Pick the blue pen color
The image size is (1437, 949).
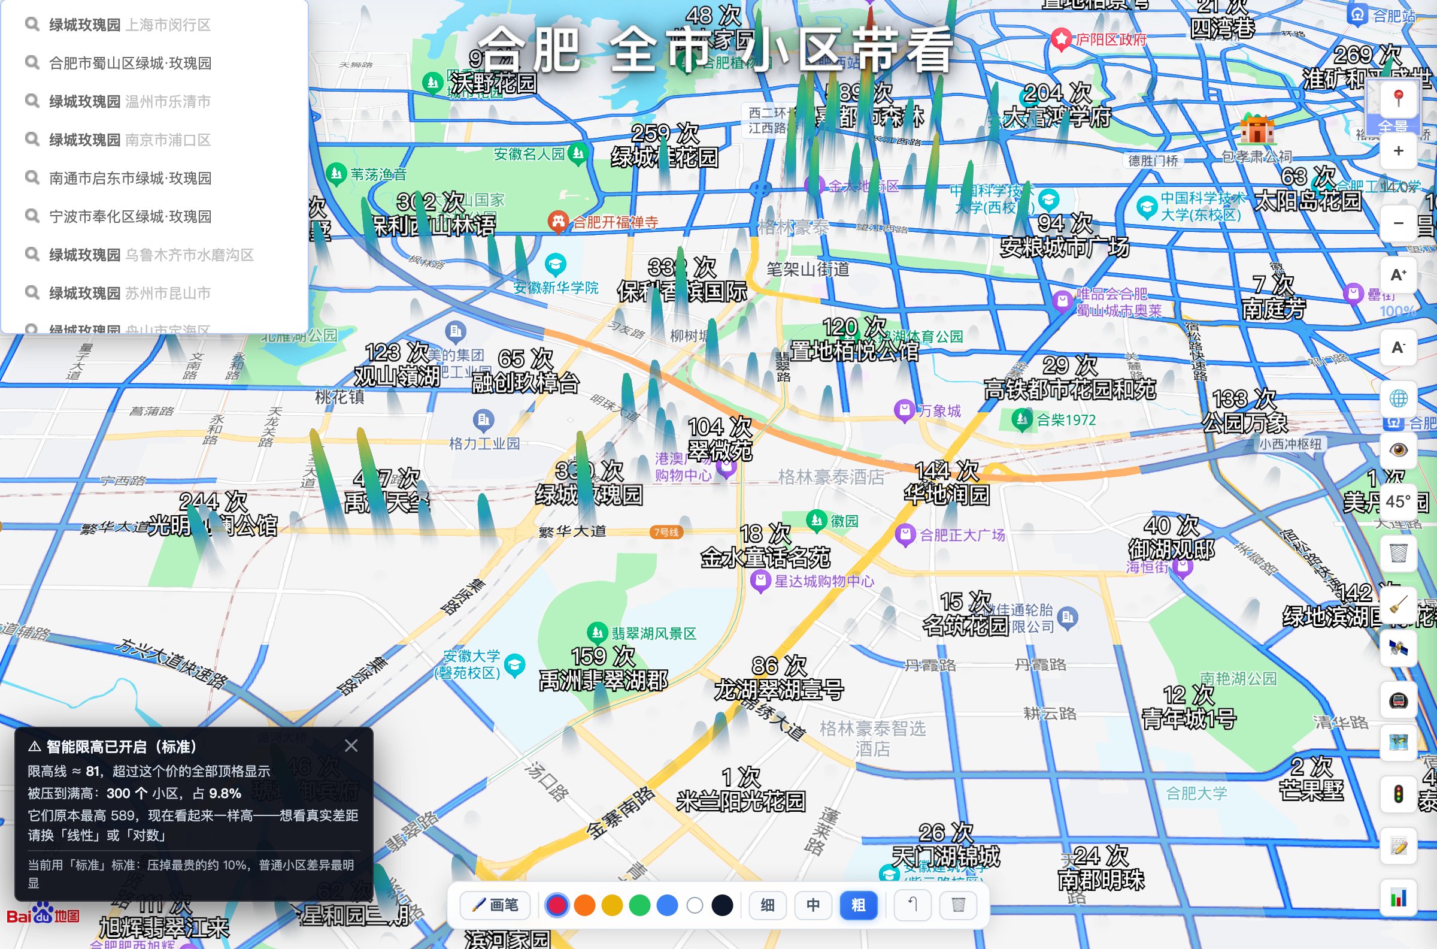coord(667,905)
